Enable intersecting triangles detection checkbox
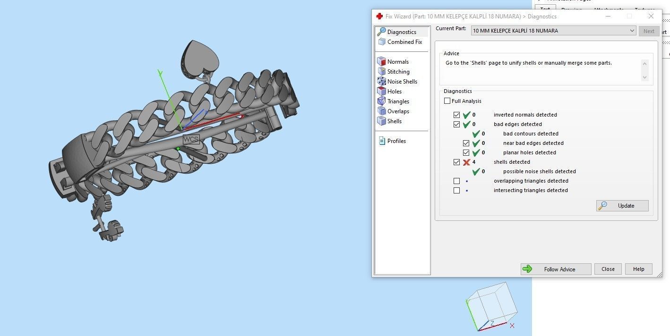Viewport: 670px width, 336px height. 456,191
